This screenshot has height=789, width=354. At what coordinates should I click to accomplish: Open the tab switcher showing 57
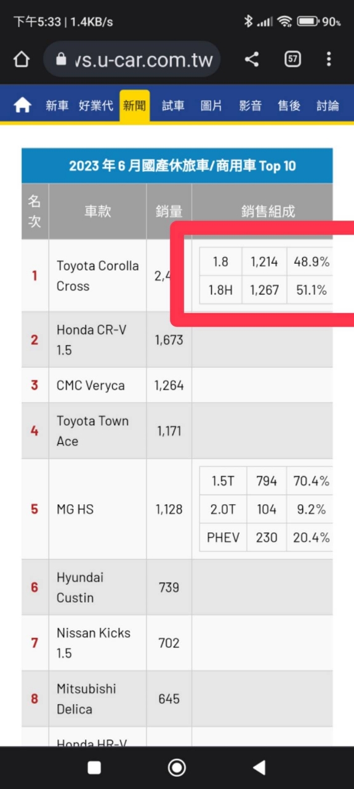[292, 59]
